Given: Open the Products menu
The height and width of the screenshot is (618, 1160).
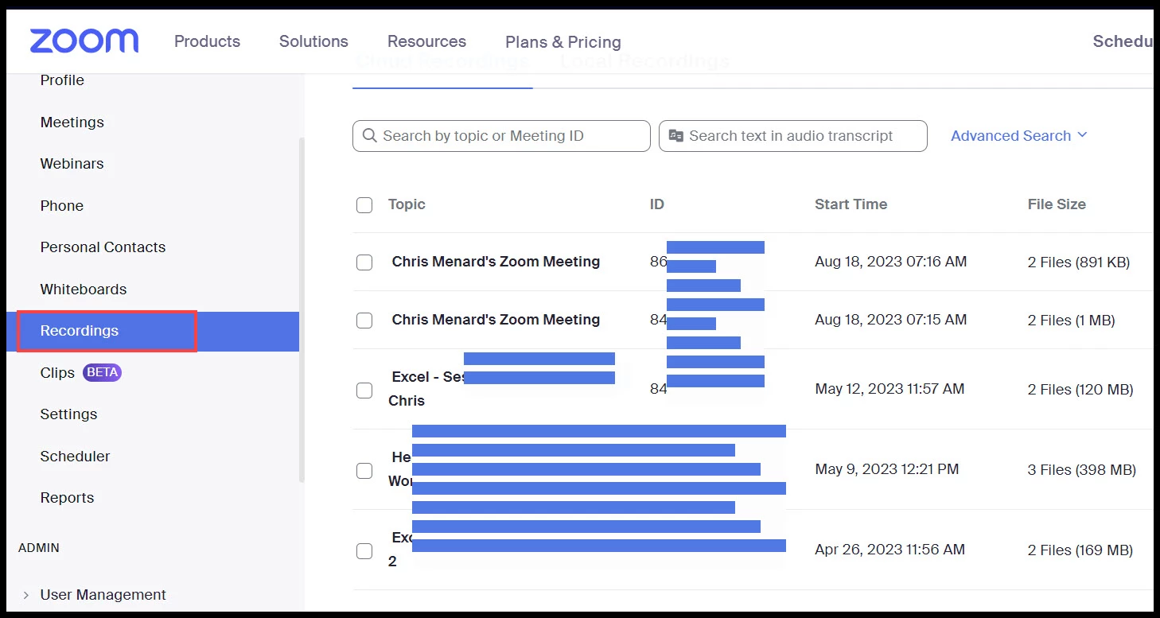Looking at the screenshot, I should 207,41.
